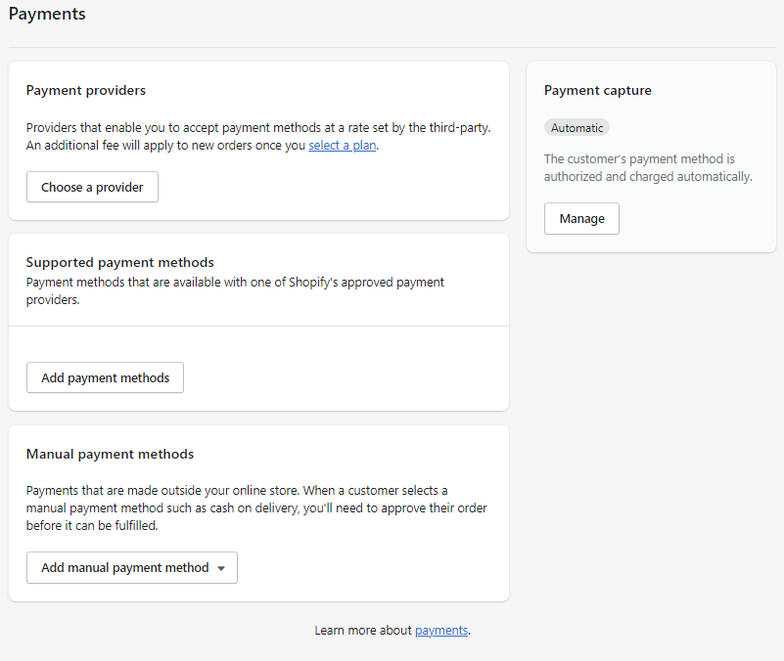Click the caret arrow beside Add manual payment method
The width and height of the screenshot is (784, 661).
point(221,568)
